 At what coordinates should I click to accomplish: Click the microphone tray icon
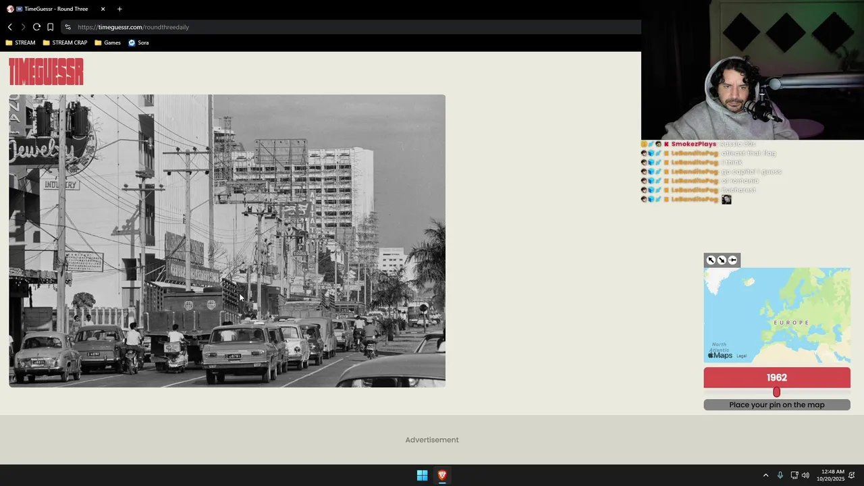tap(780, 475)
